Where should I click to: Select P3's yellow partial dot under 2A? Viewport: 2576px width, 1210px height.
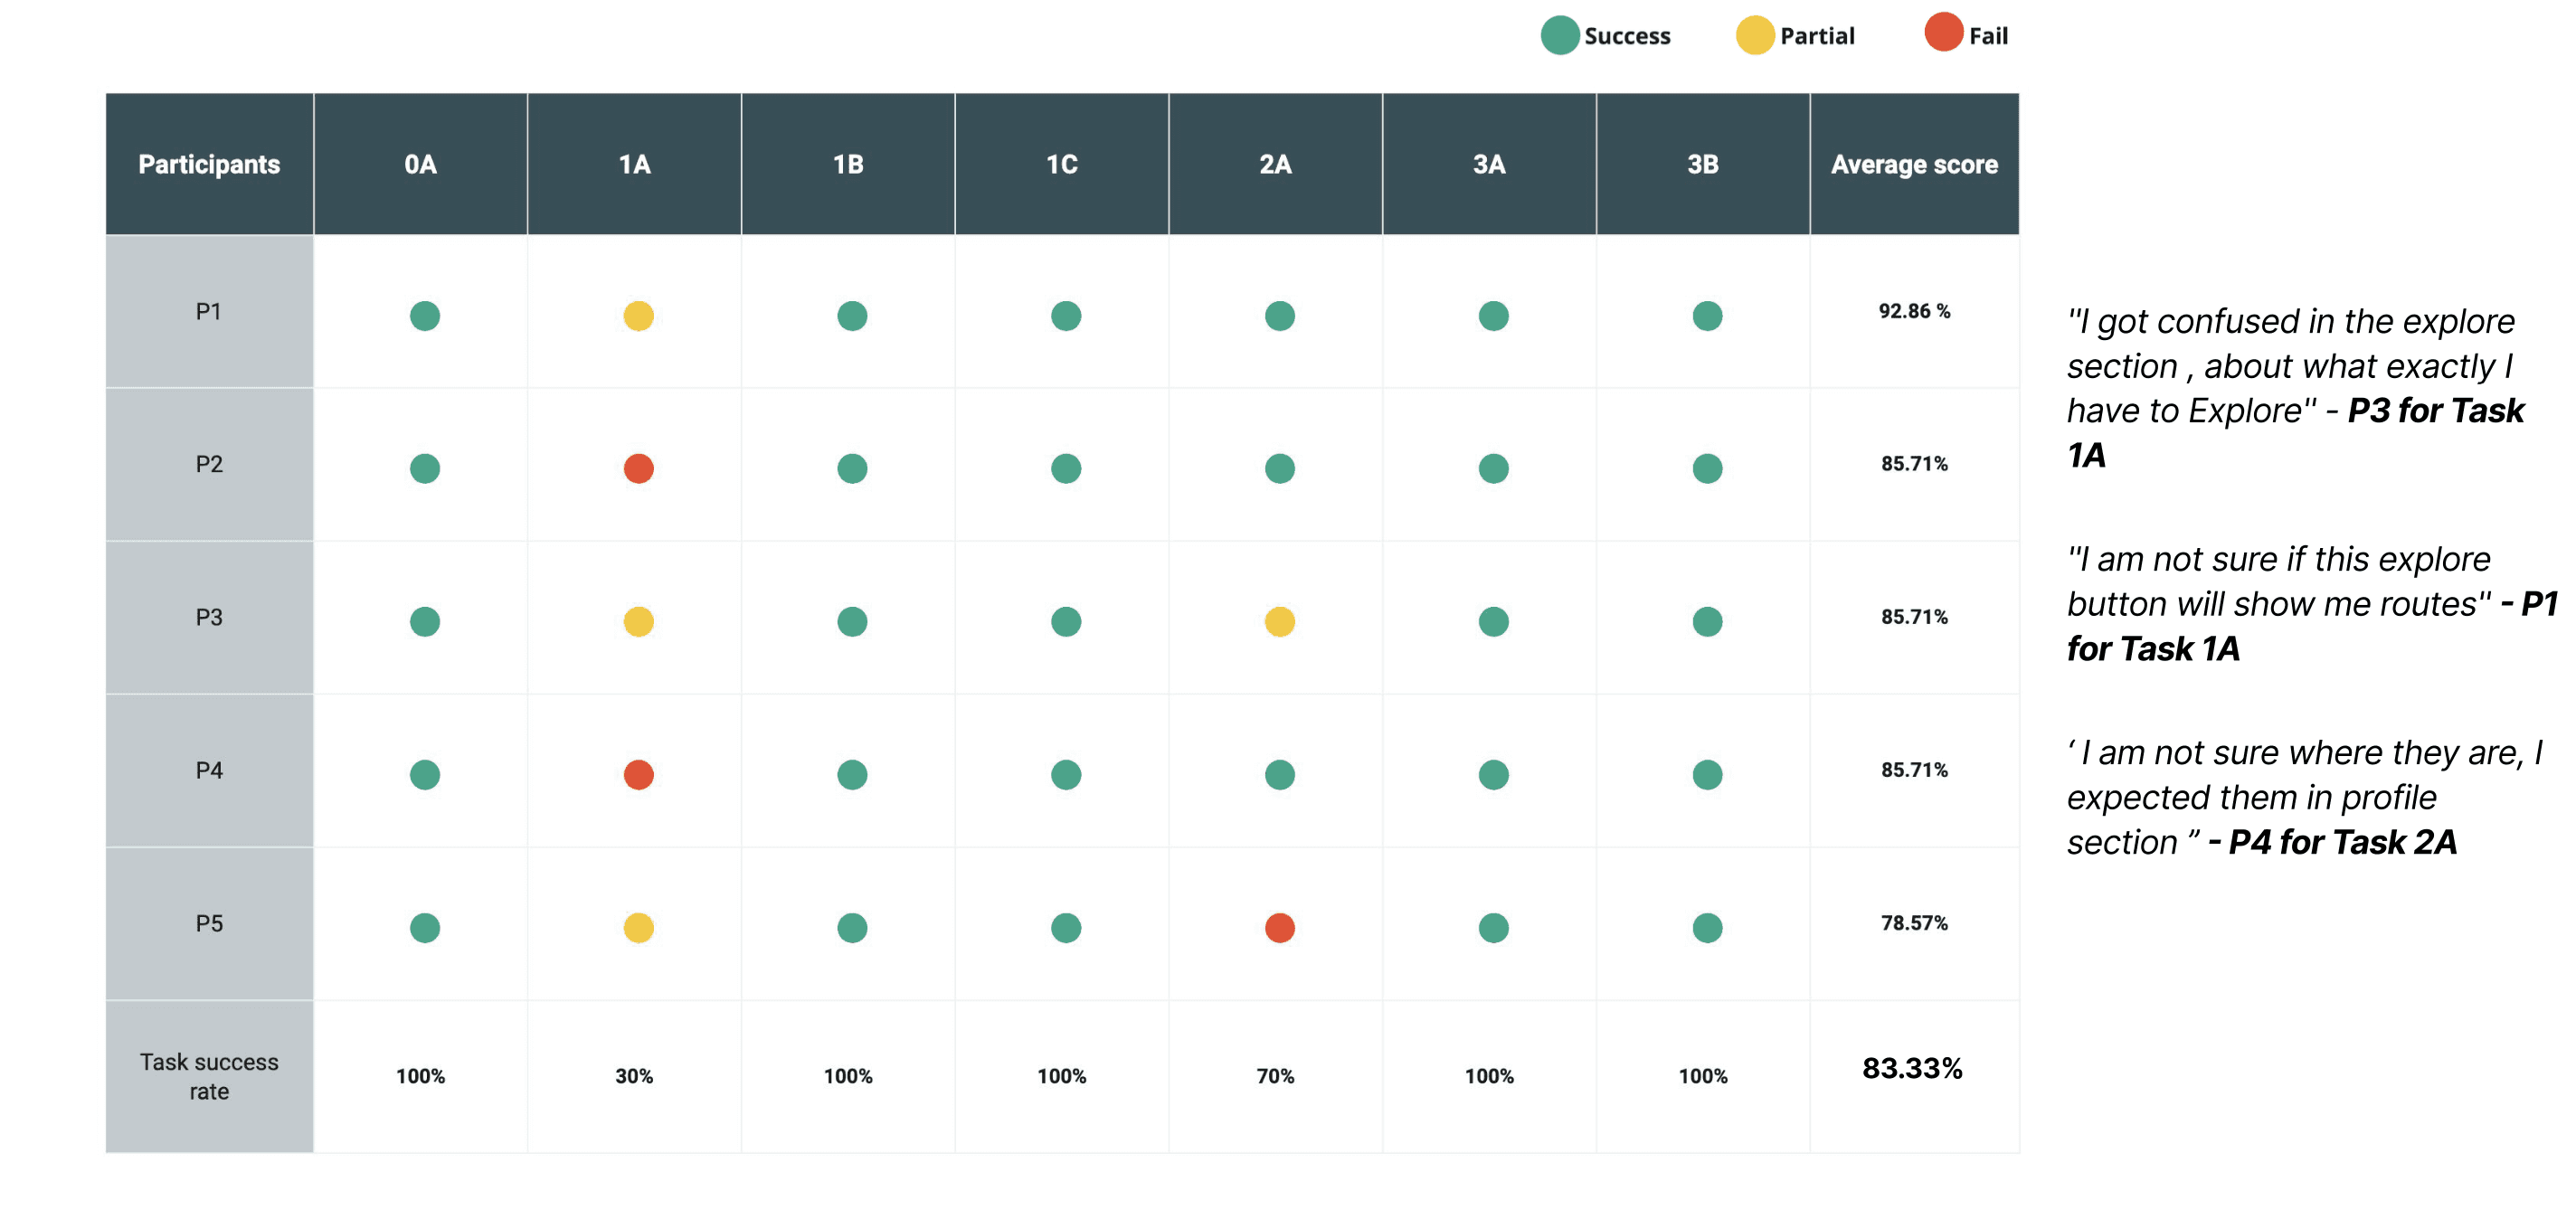[x=1279, y=622]
